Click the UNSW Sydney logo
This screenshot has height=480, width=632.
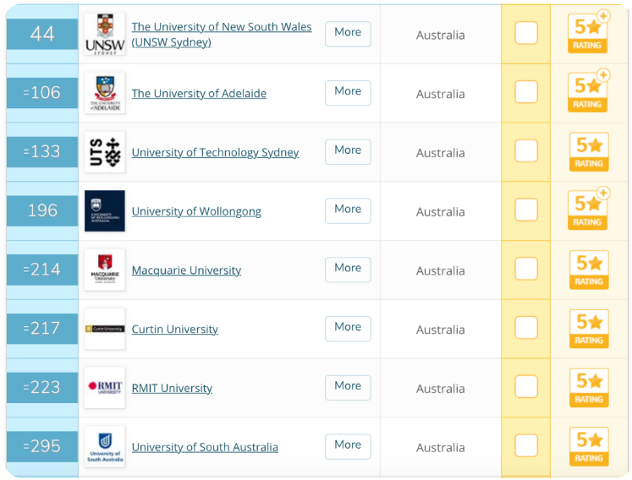(105, 35)
